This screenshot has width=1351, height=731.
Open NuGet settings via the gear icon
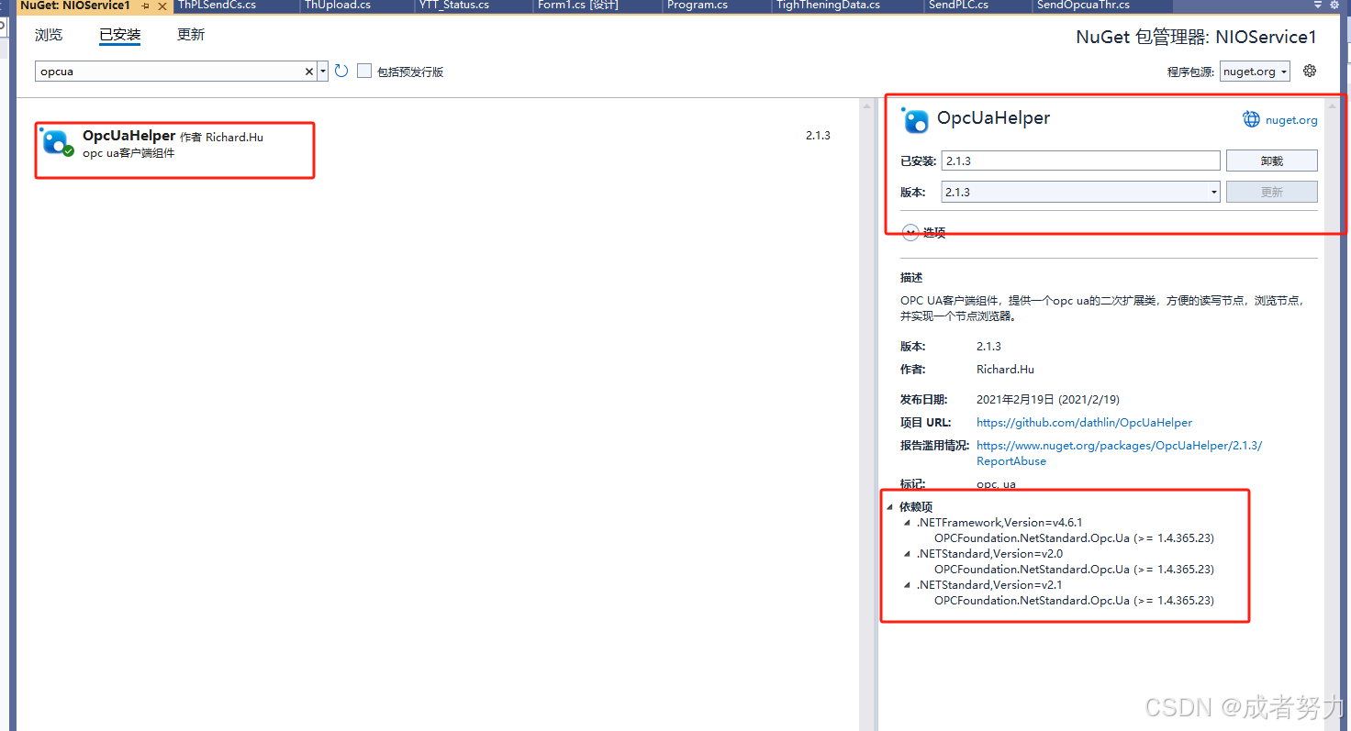pos(1310,71)
